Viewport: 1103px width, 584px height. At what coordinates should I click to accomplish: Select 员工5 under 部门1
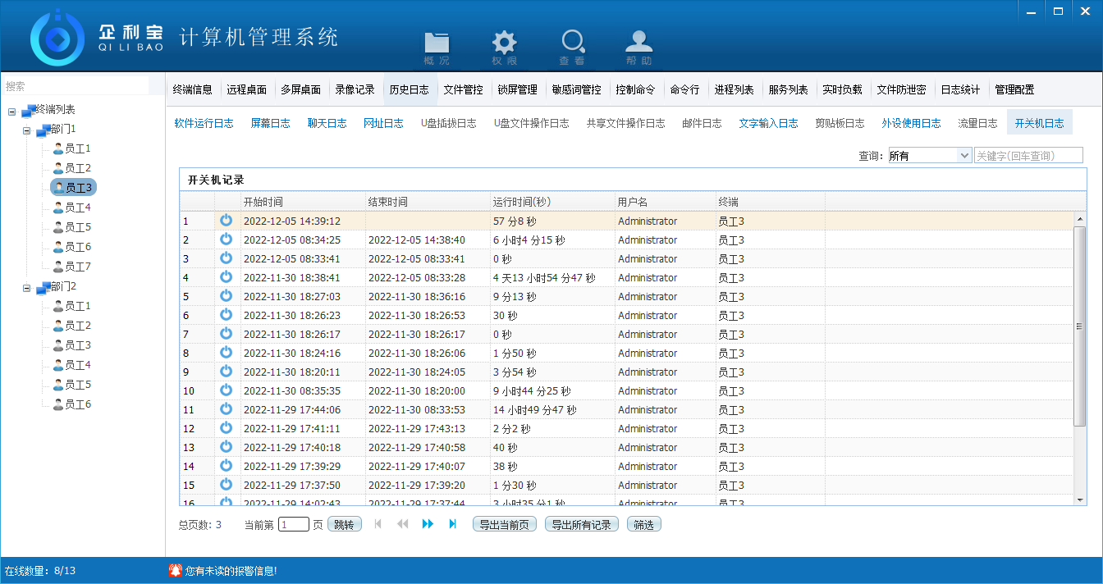[x=77, y=227]
